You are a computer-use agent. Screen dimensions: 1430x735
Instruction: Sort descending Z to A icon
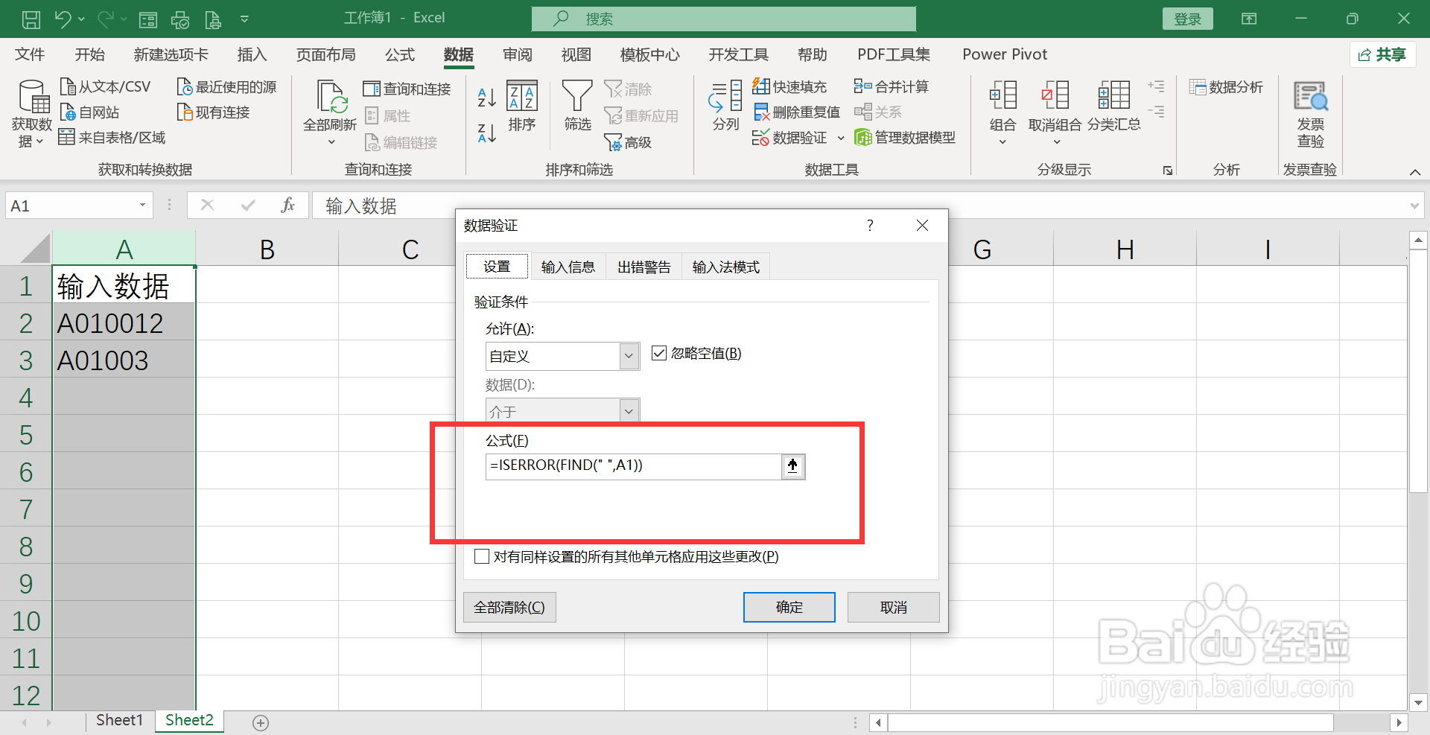point(486,133)
